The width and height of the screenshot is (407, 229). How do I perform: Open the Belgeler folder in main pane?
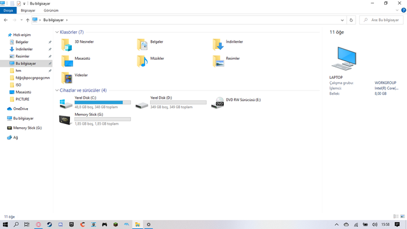pos(150,45)
